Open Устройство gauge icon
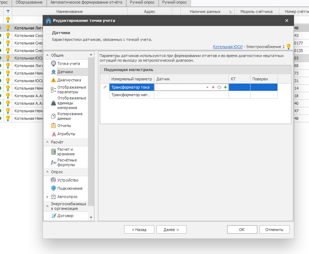The image size is (309, 254). click(x=53, y=180)
